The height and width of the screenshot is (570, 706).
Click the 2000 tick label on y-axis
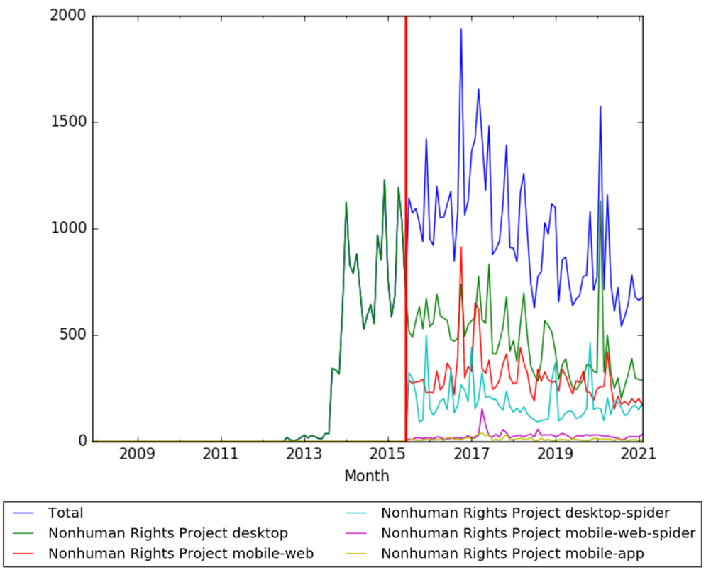(x=68, y=16)
